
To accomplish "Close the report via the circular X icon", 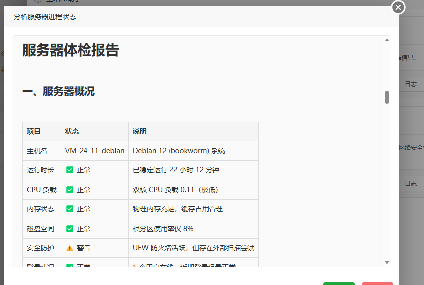I will (x=398, y=7).
